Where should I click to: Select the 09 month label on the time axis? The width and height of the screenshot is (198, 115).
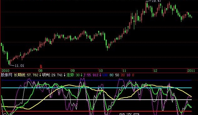point(73,71)
